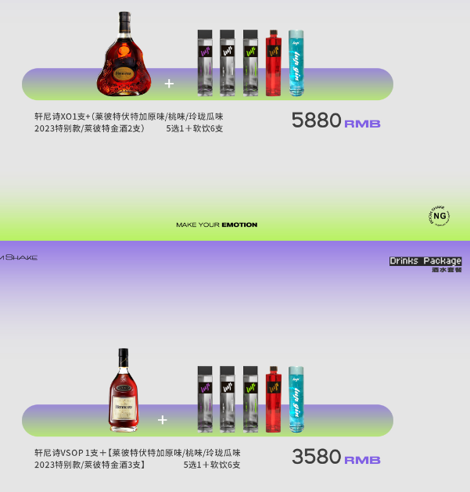
Task: Click the white plus sign beside XO bottle
Action: (x=169, y=84)
